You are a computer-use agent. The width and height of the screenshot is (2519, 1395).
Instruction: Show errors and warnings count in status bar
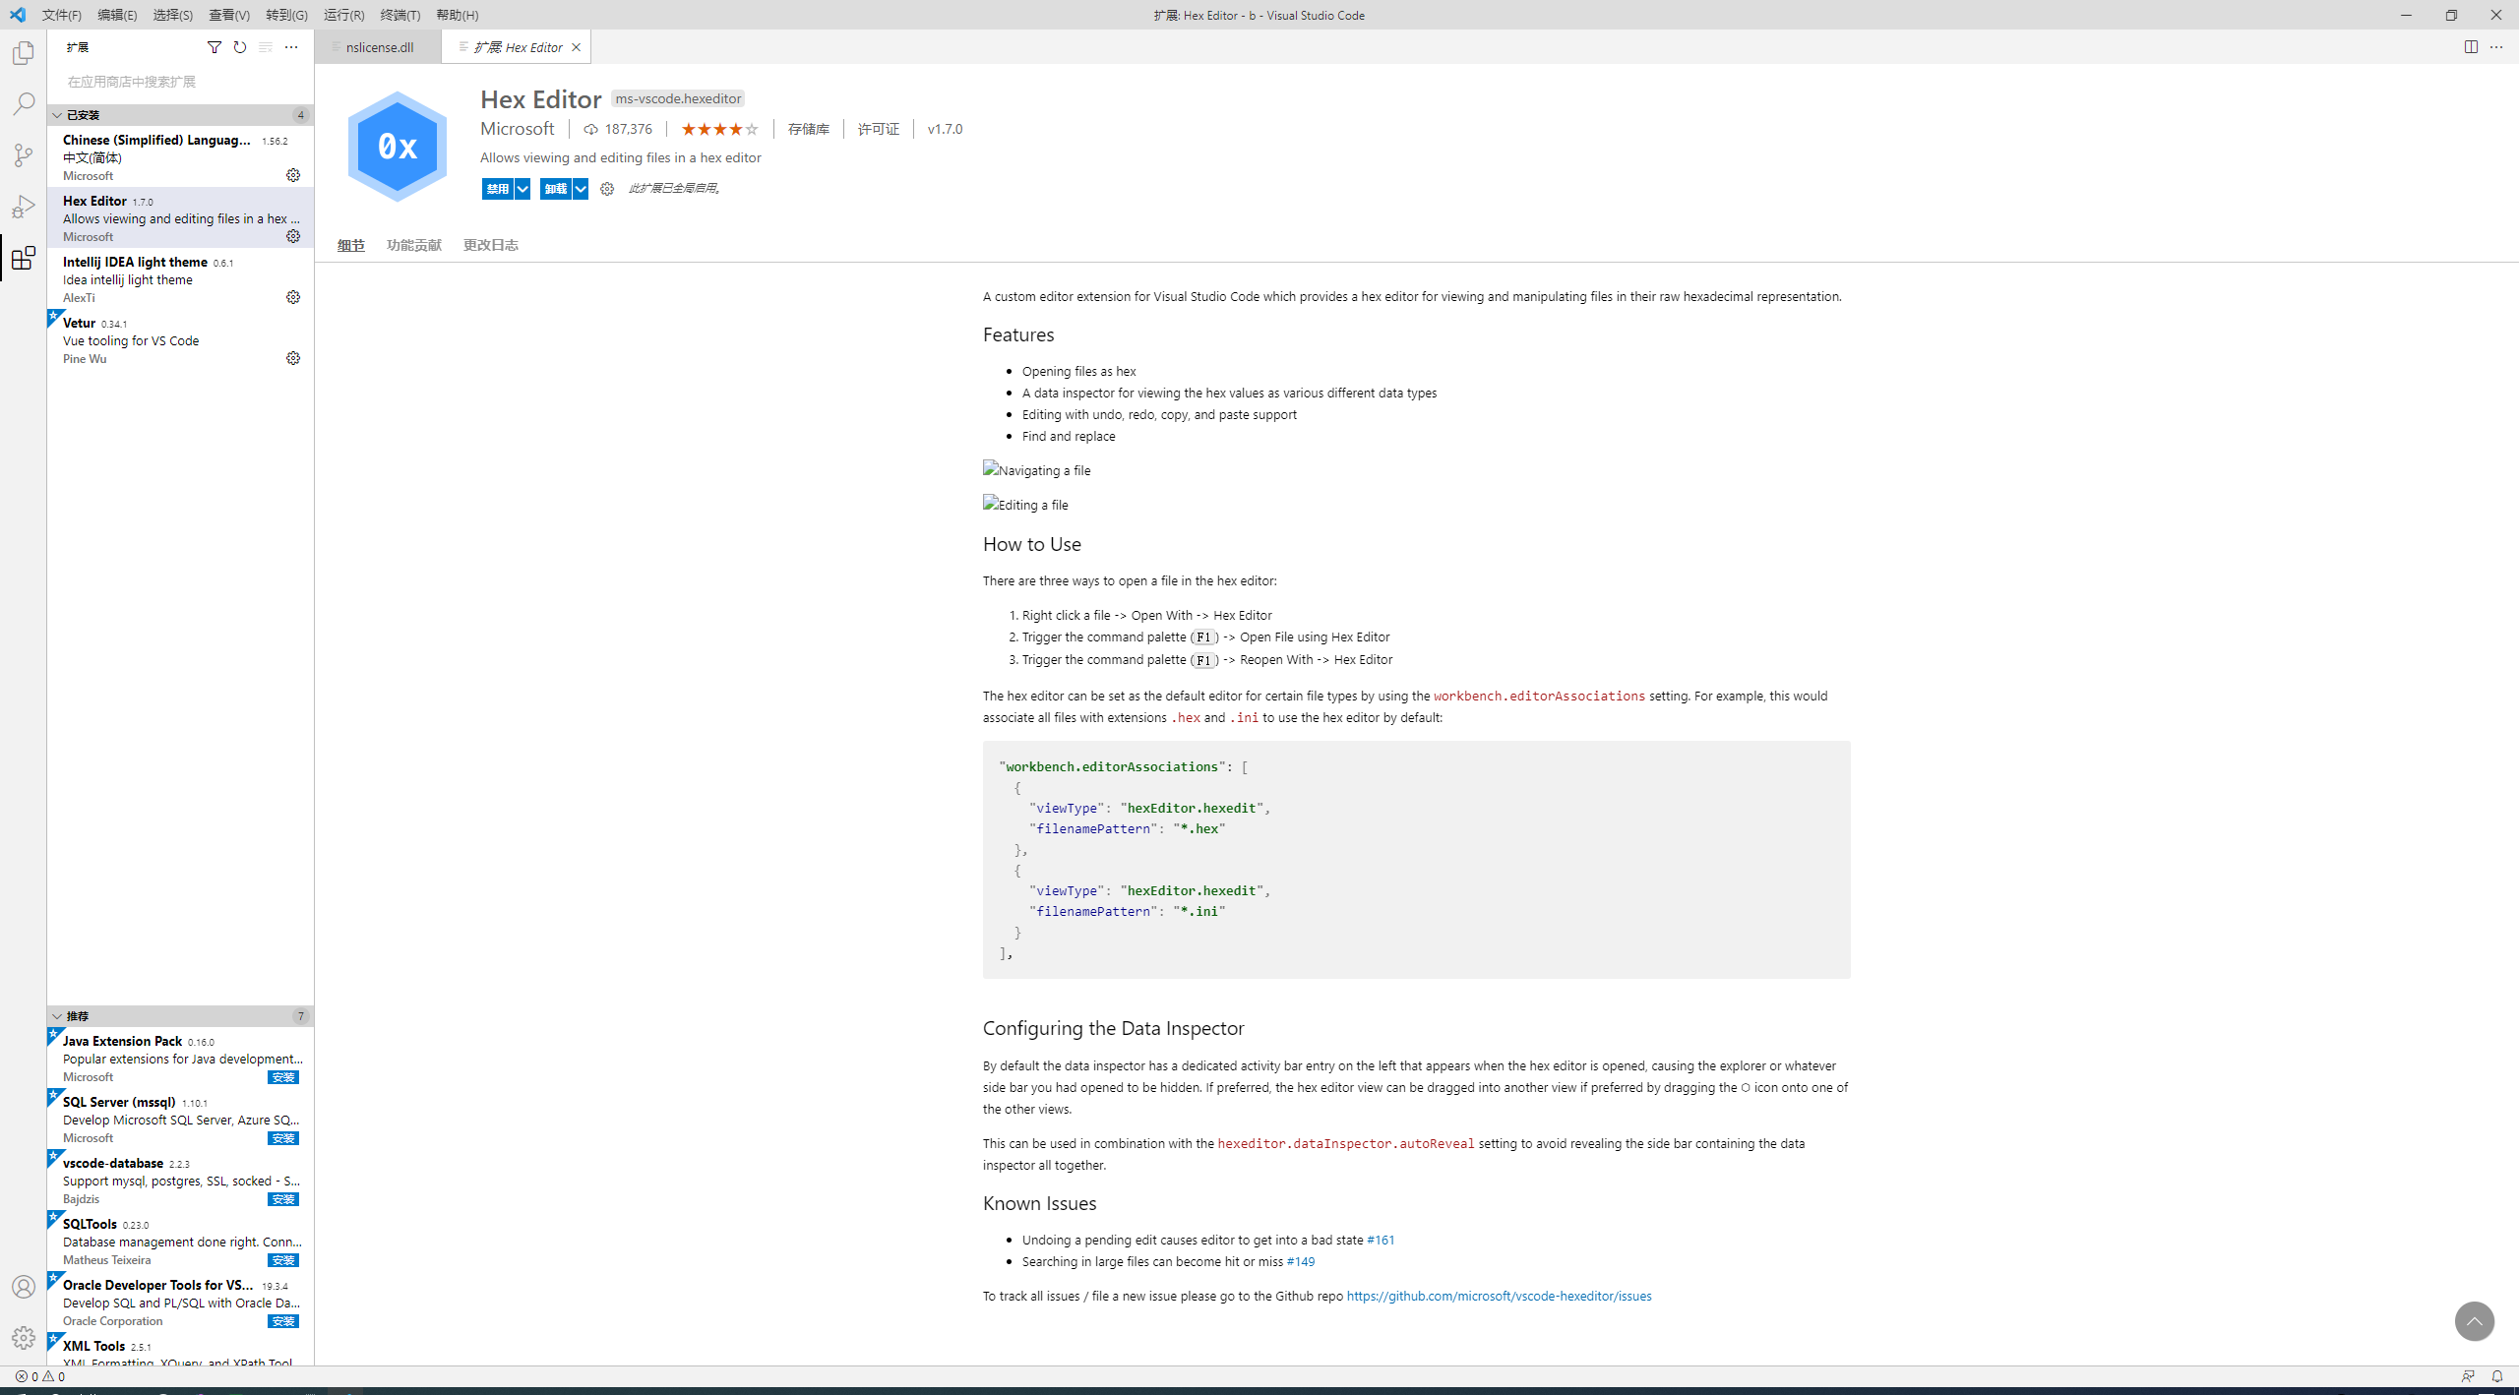pos(40,1376)
